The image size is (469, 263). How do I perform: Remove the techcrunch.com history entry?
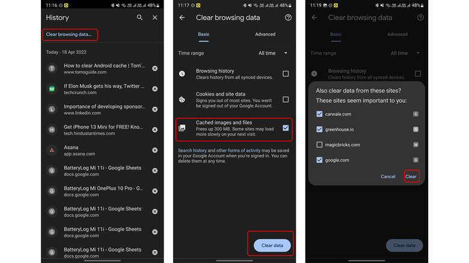(155, 89)
